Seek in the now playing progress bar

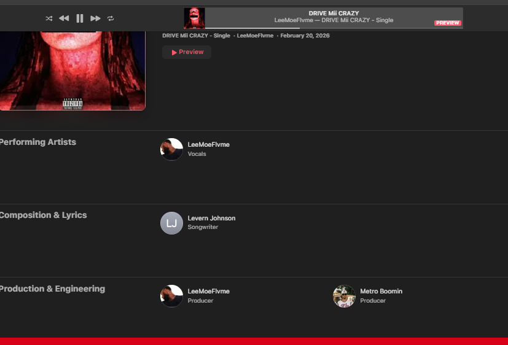[x=334, y=28]
